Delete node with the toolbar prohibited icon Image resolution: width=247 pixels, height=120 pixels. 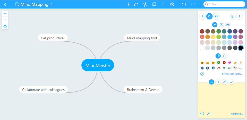172,4
